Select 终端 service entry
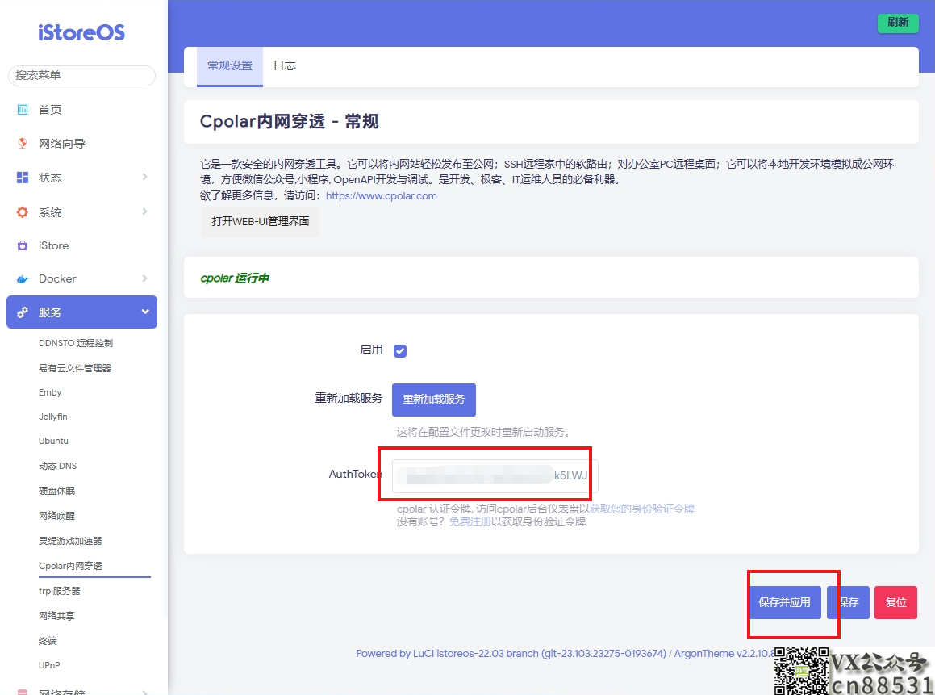The width and height of the screenshot is (935, 695). click(48, 641)
